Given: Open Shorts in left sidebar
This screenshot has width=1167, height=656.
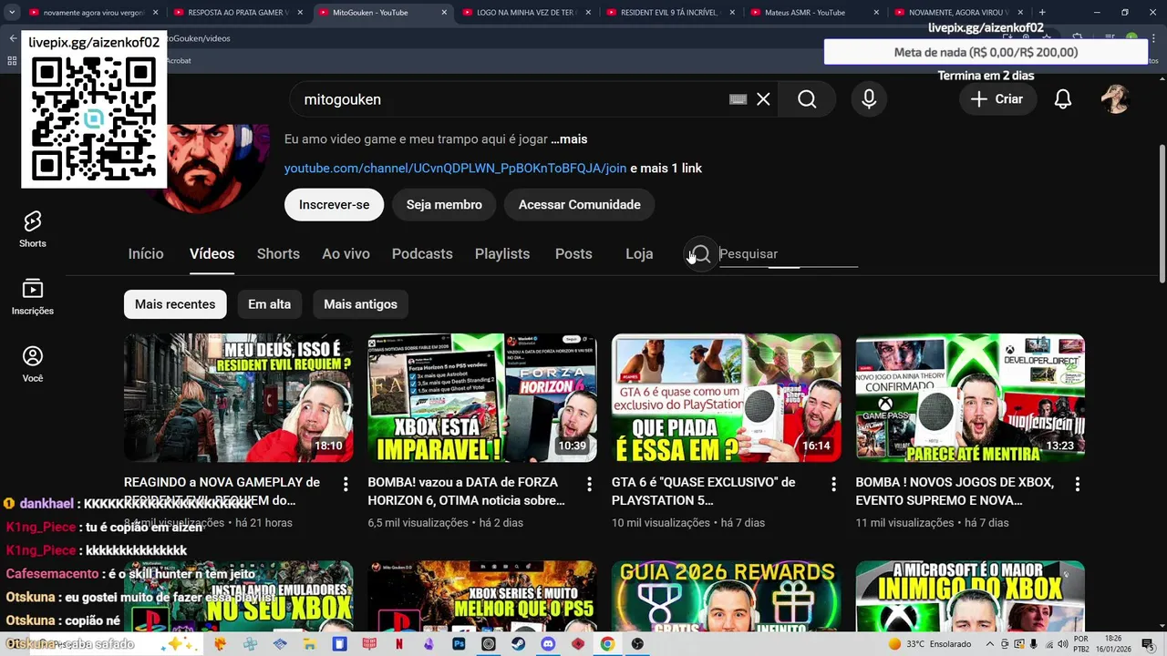Looking at the screenshot, I should [x=33, y=230].
